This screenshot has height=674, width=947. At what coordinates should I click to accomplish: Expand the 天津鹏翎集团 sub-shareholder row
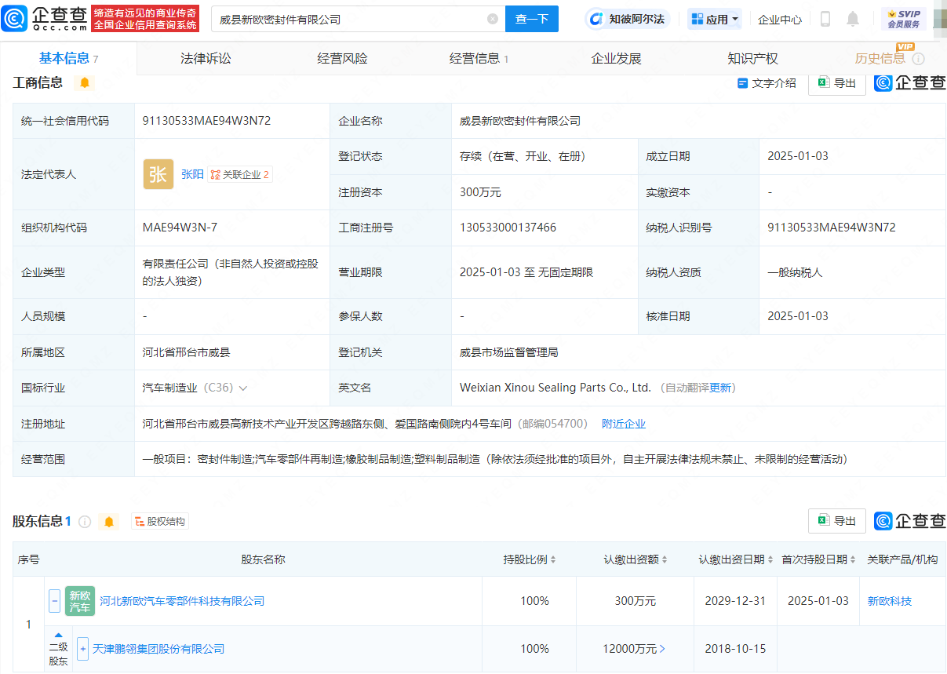(83, 649)
